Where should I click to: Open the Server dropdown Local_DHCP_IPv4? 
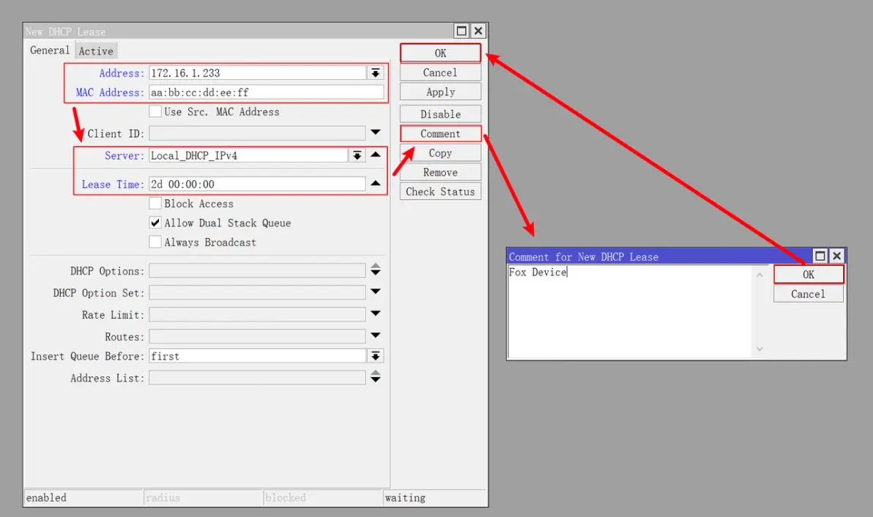coord(357,155)
